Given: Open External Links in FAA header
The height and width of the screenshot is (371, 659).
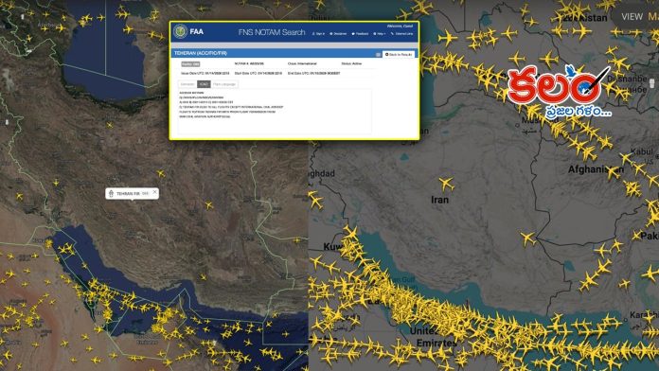Looking at the screenshot, I should 402,34.
